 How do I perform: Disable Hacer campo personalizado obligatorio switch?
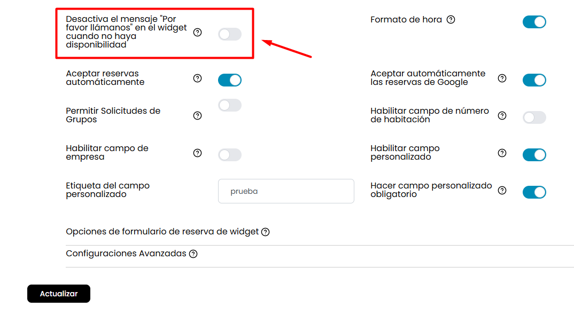coord(534,192)
